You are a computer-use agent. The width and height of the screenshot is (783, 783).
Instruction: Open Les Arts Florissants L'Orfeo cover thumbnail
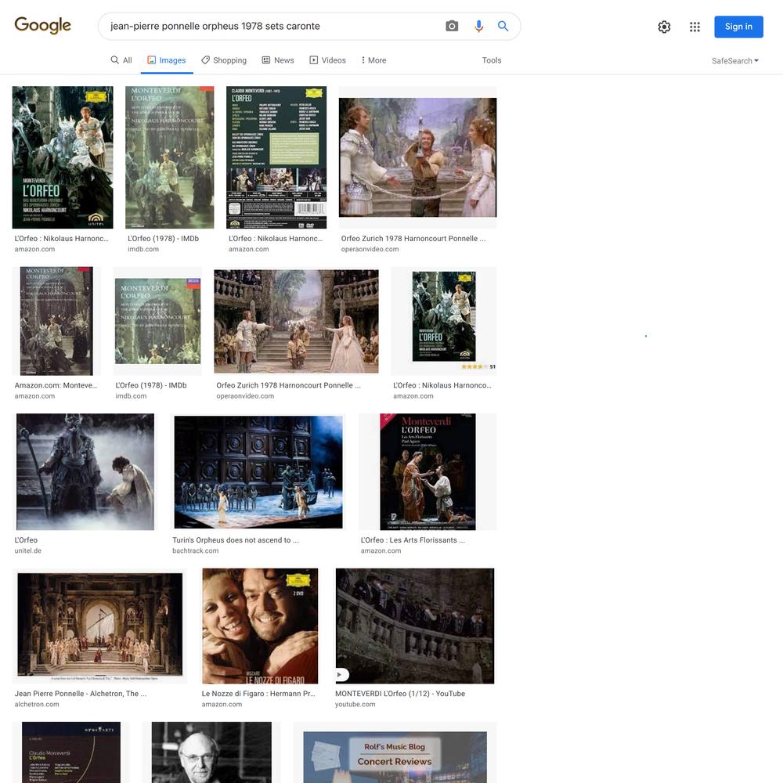coord(428,471)
